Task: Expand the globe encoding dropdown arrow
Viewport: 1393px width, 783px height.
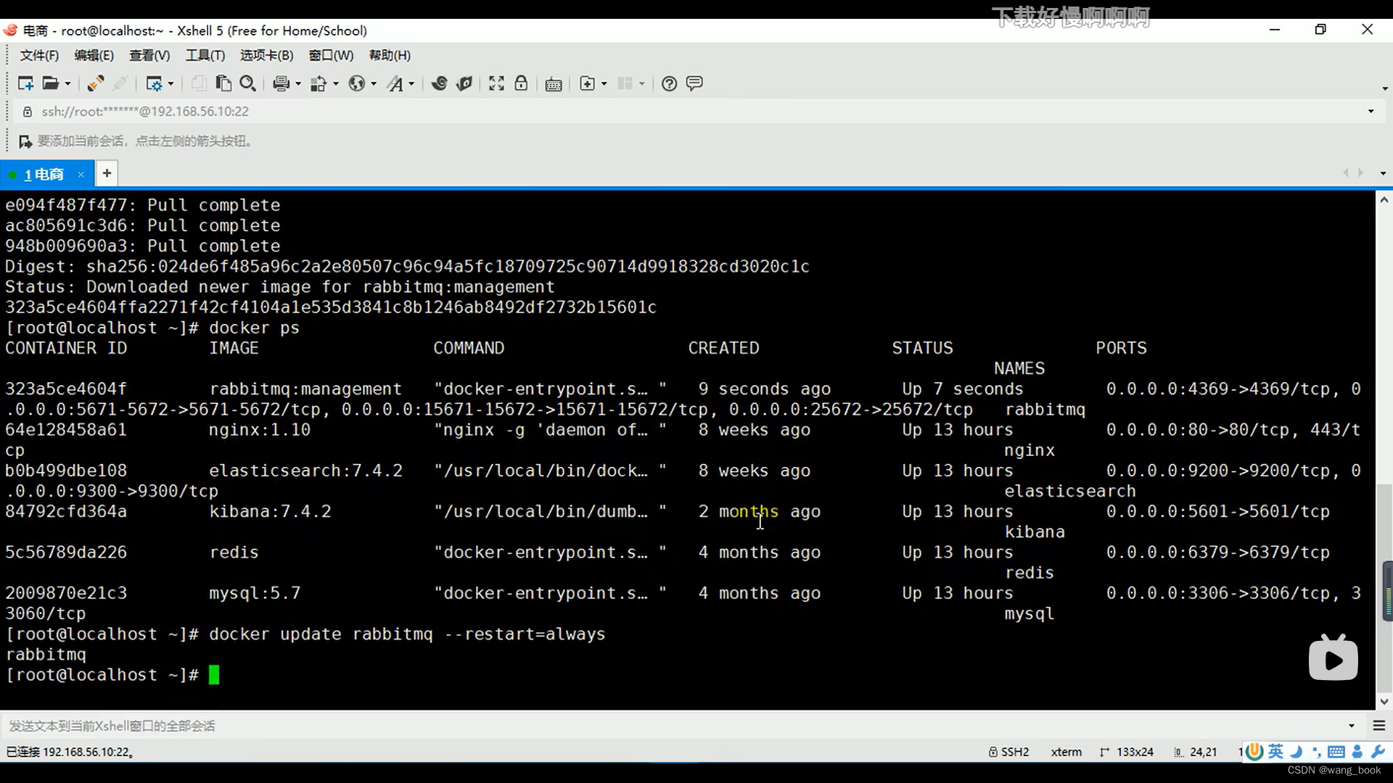Action: point(374,84)
